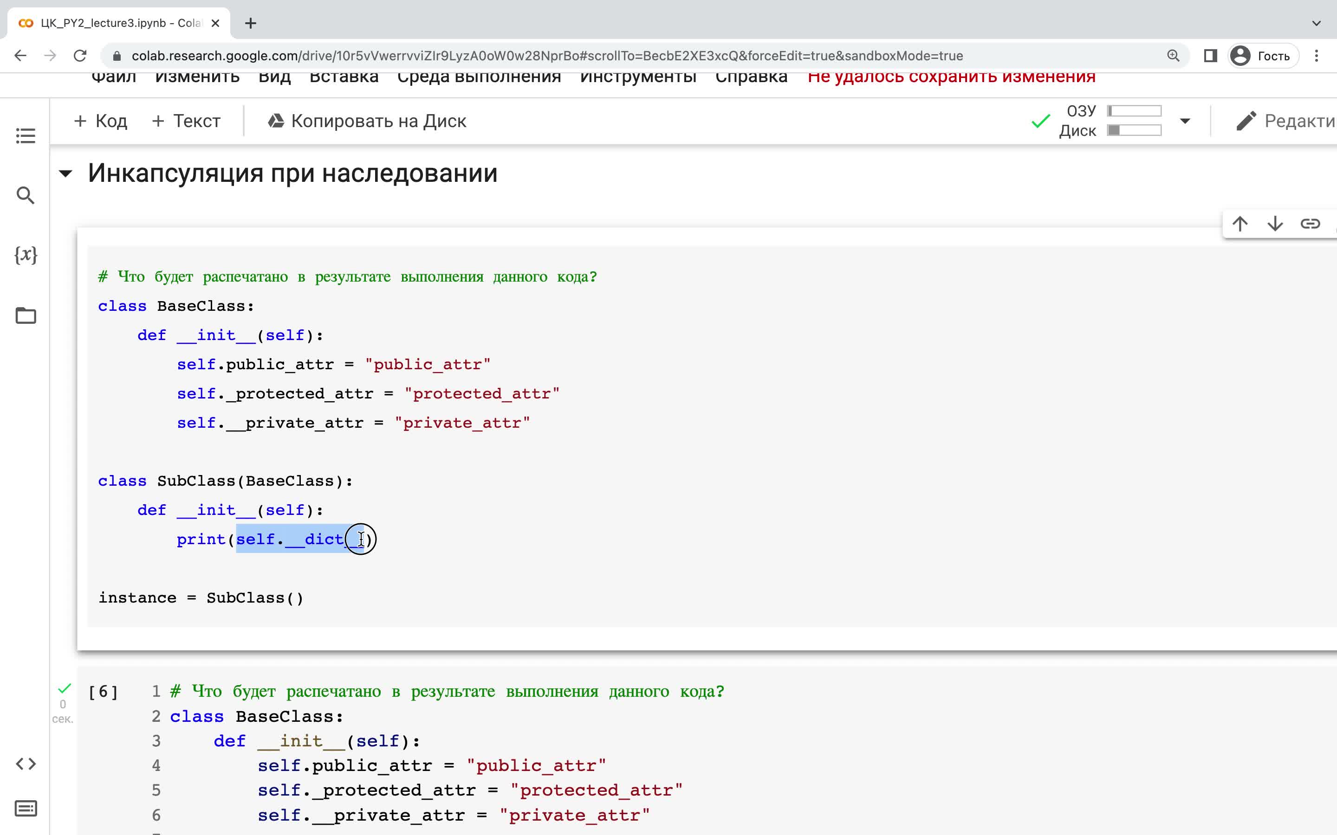Collapse the Инкапсуляция при наследовании section

[x=65, y=174]
